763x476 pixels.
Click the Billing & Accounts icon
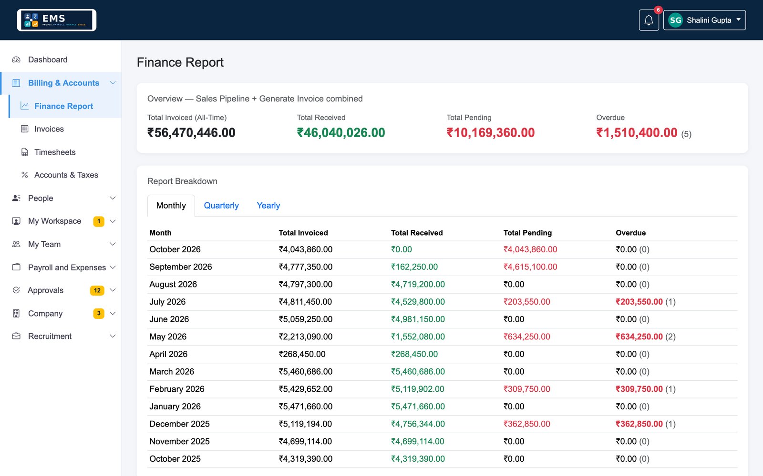(x=16, y=83)
